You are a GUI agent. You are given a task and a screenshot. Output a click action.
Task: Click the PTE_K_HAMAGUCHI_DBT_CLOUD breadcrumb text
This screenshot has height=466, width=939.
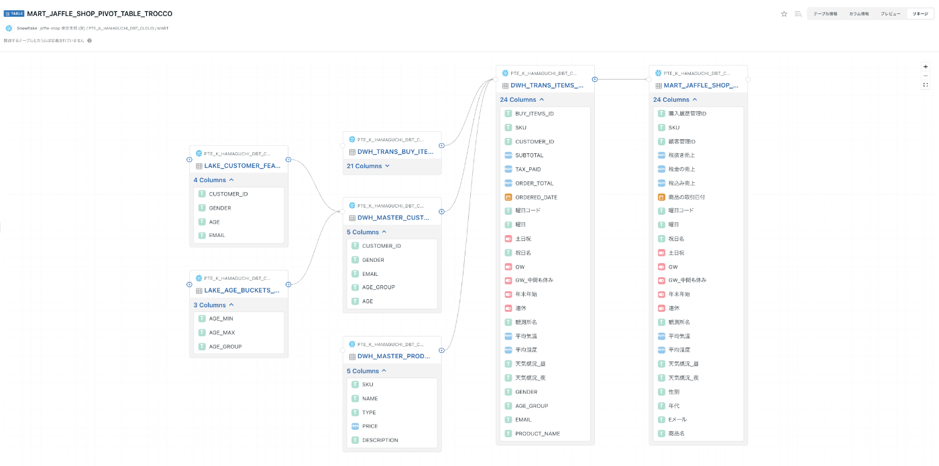[121, 28]
